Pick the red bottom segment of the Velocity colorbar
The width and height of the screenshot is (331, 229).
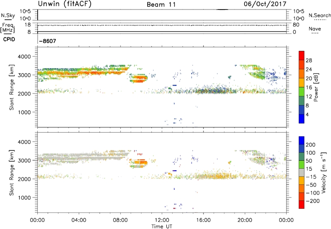pos(302,205)
